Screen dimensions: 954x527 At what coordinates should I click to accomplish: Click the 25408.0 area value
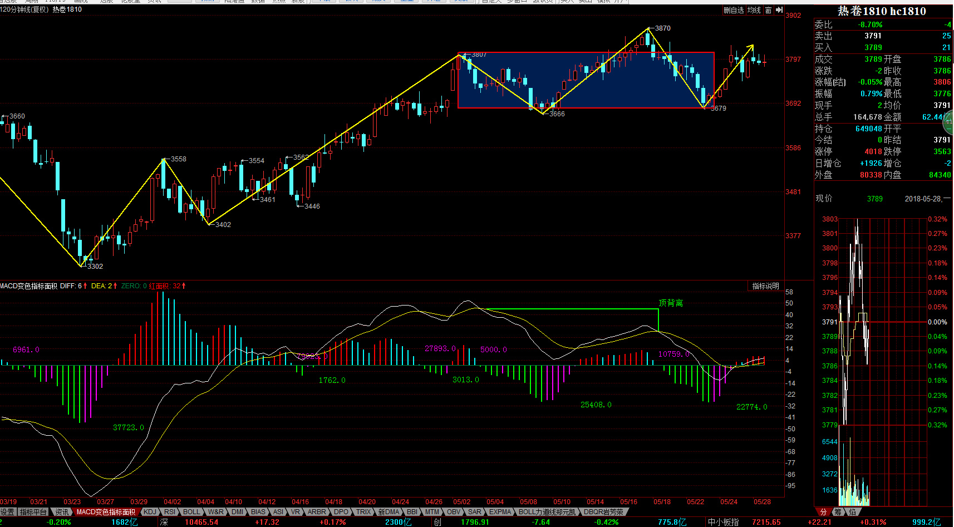(x=596, y=405)
